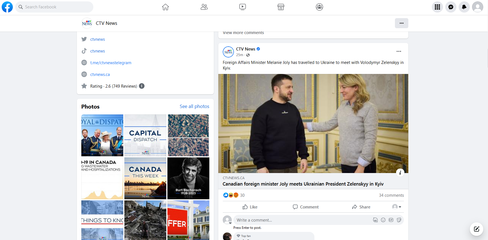Open the Canada This Week thumbnail
This screenshot has width=488, height=240.
coord(145,178)
